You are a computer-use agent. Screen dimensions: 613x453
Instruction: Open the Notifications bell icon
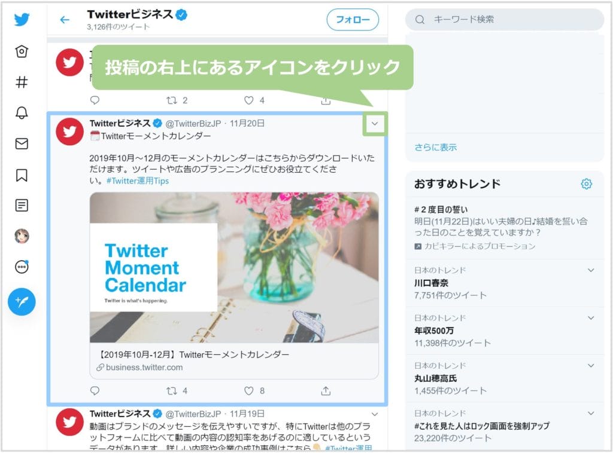point(22,113)
